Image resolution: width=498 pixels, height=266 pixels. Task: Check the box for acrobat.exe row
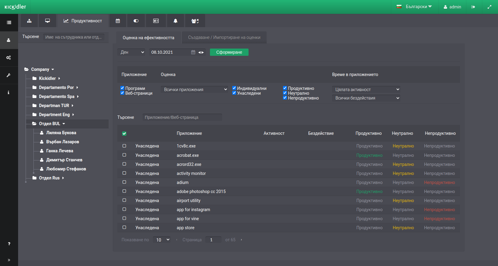click(124, 155)
